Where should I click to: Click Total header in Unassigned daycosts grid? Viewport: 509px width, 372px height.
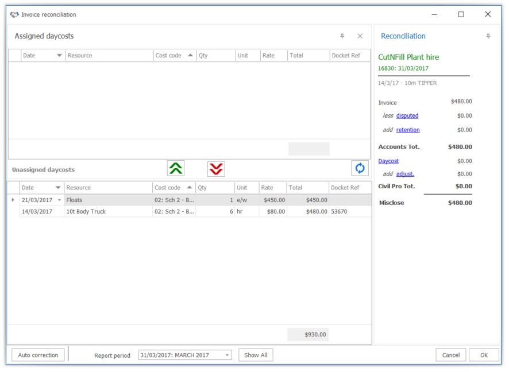tap(308, 188)
